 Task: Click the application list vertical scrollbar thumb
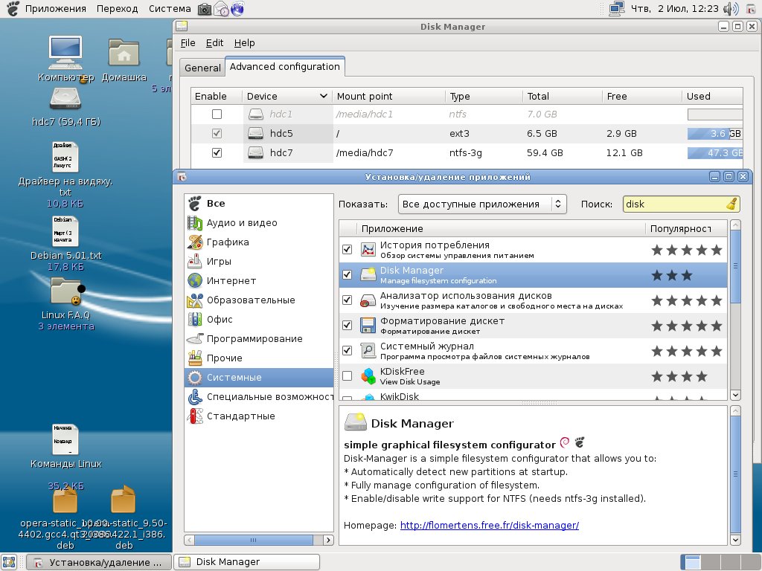(735, 266)
